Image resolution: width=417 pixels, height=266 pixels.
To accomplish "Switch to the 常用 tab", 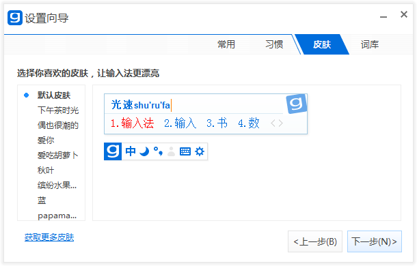I will click(226, 44).
